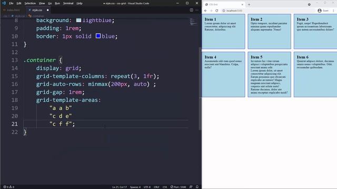
Task: Open the Terminal menu
Action: coord(68,3)
